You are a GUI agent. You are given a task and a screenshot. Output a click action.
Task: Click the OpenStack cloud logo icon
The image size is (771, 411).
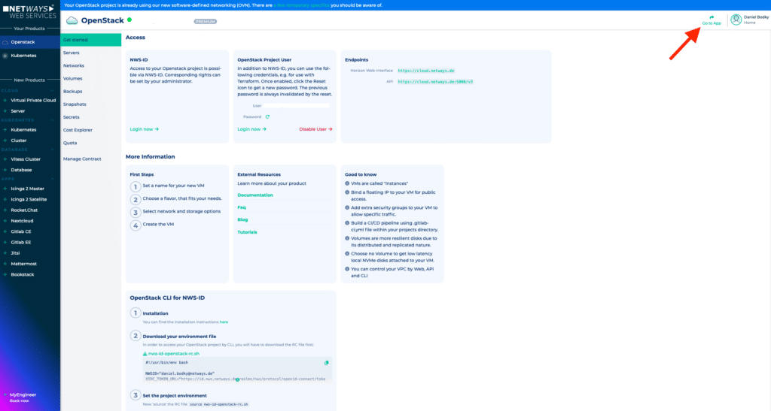(x=72, y=20)
